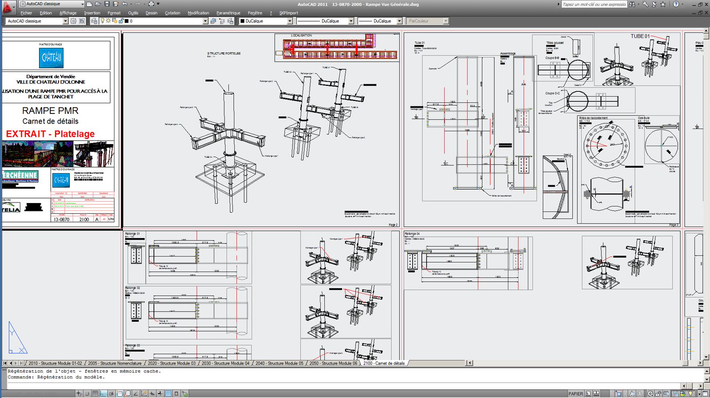The height and width of the screenshot is (398, 710).
Task: Expand the AutoCAD classique toolbar workspace combo
Action: click(65, 21)
